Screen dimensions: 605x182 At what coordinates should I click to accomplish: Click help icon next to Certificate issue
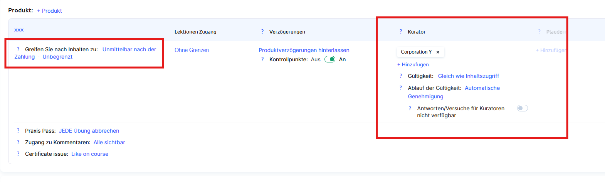tap(18, 154)
